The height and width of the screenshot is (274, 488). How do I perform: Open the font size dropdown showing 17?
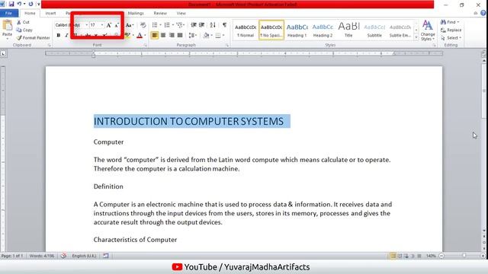(x=102, y=25)
